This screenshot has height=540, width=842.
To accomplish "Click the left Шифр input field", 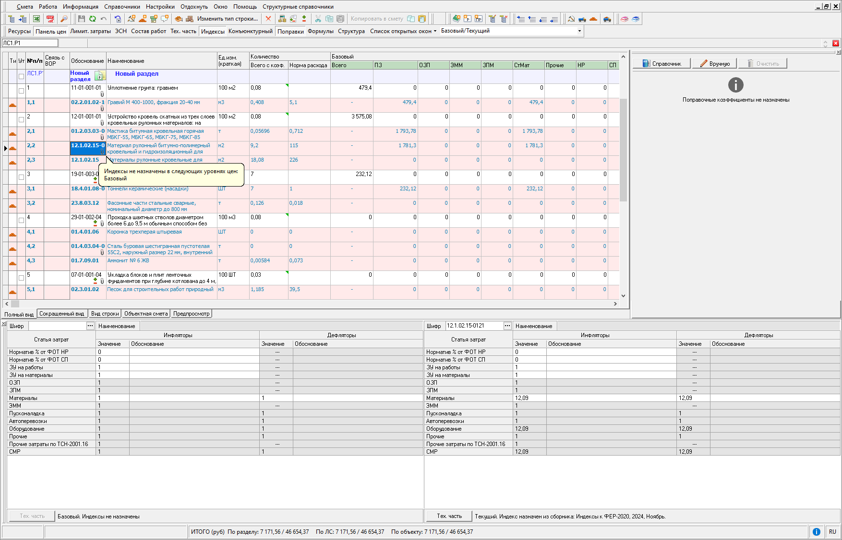I will coord(57,326).
